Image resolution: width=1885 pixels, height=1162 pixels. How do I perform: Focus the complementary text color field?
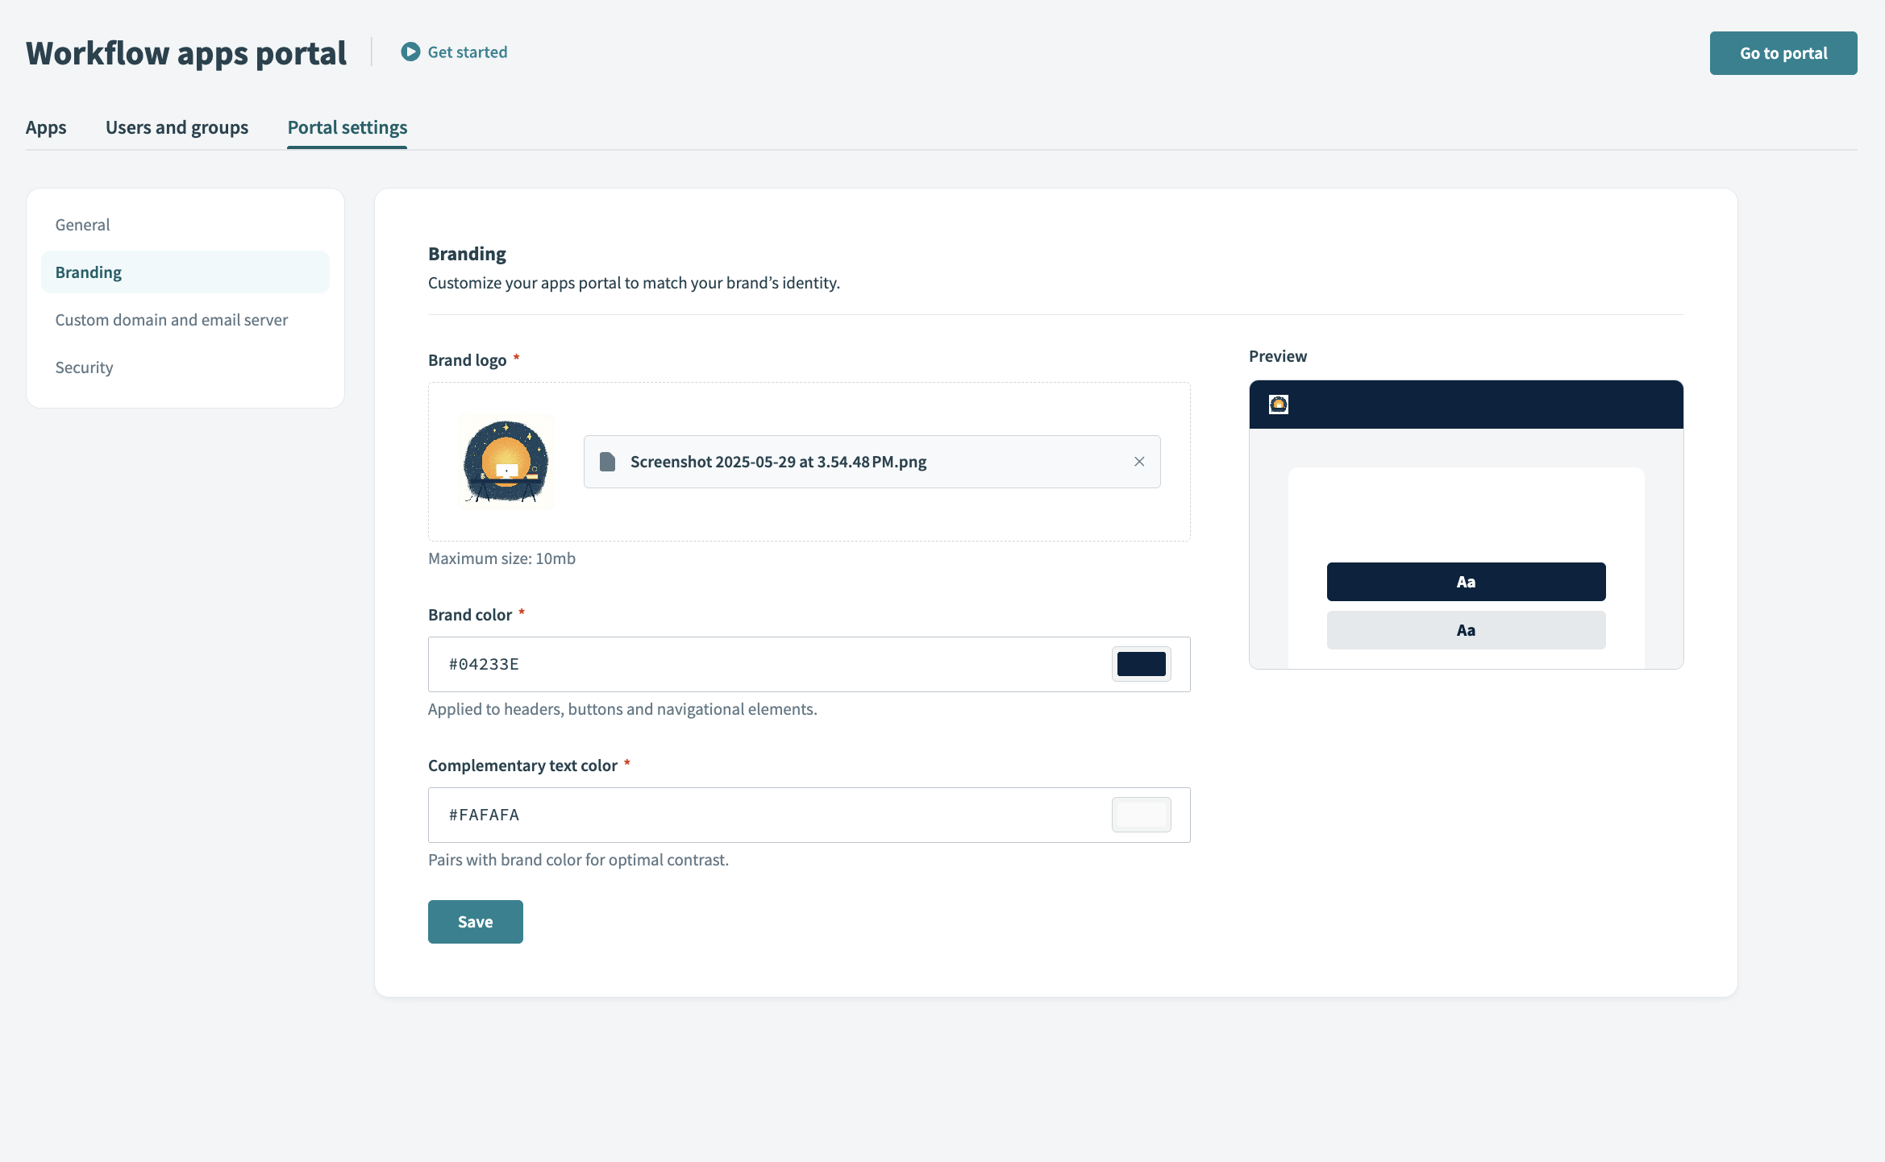point(766,815)
